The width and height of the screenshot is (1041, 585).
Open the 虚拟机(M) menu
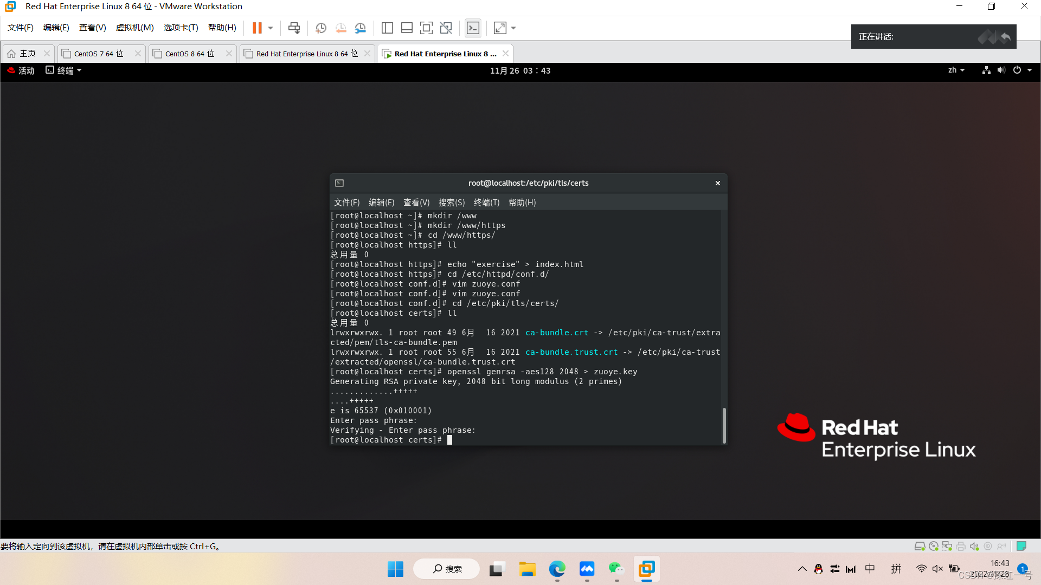134,28
